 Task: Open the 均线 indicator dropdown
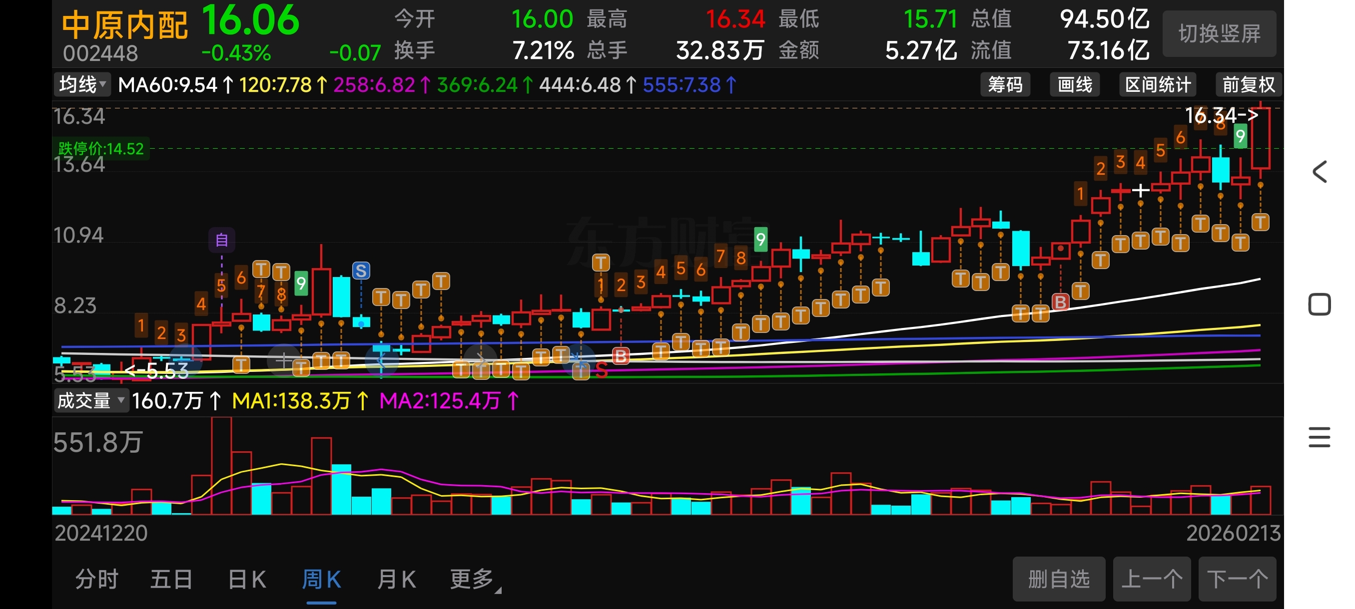click(x=82, y=84)
